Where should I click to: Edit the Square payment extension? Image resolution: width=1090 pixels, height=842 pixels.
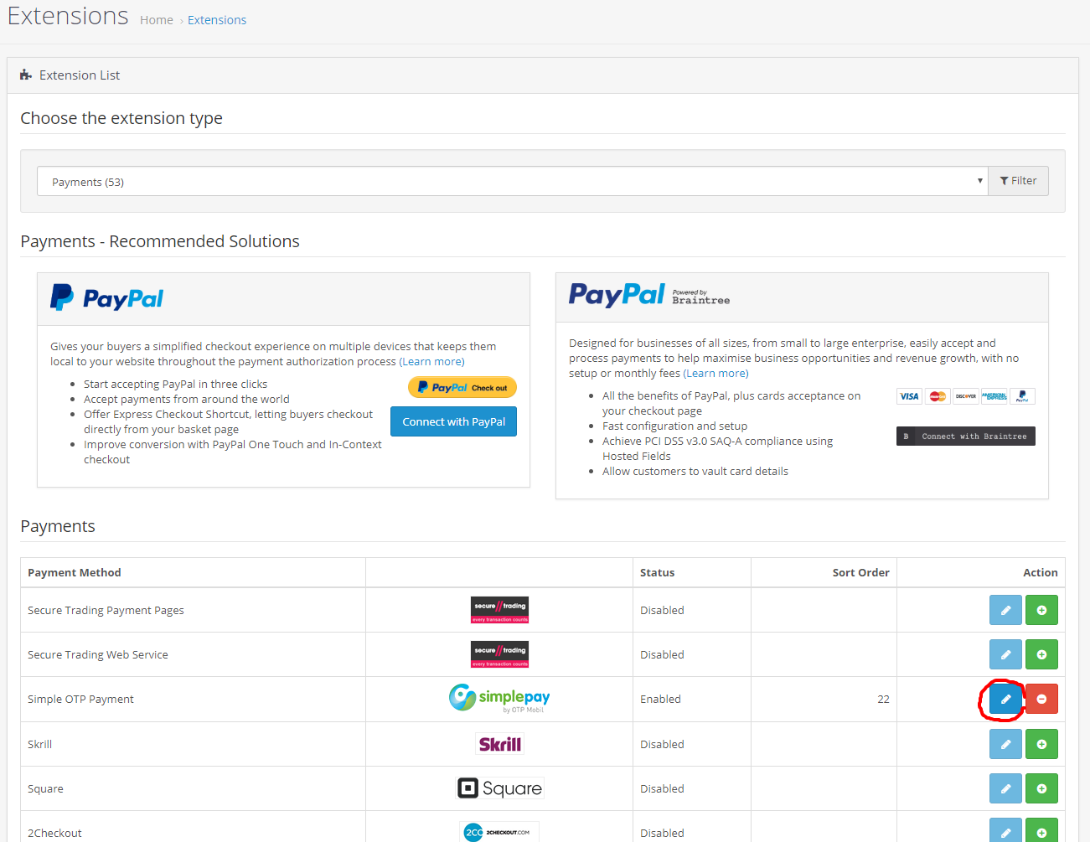[1005, 788]
